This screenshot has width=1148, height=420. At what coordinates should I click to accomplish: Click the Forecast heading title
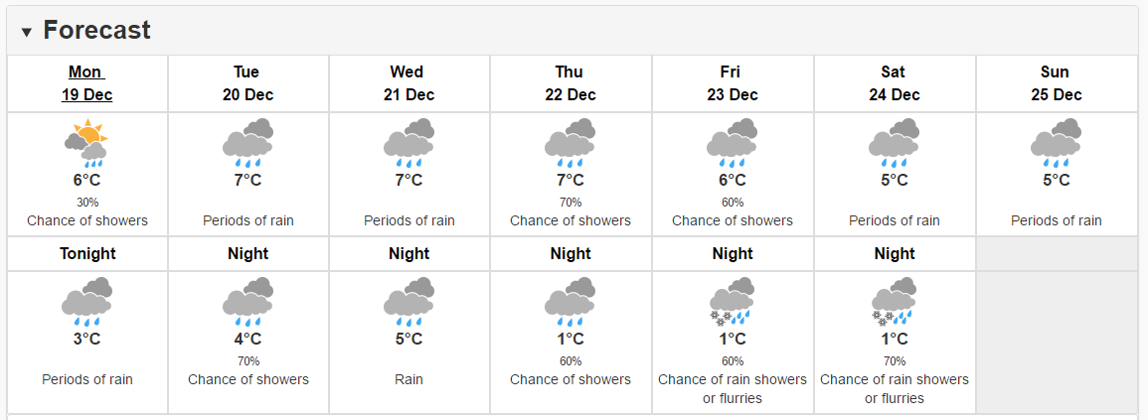[96, 30]
